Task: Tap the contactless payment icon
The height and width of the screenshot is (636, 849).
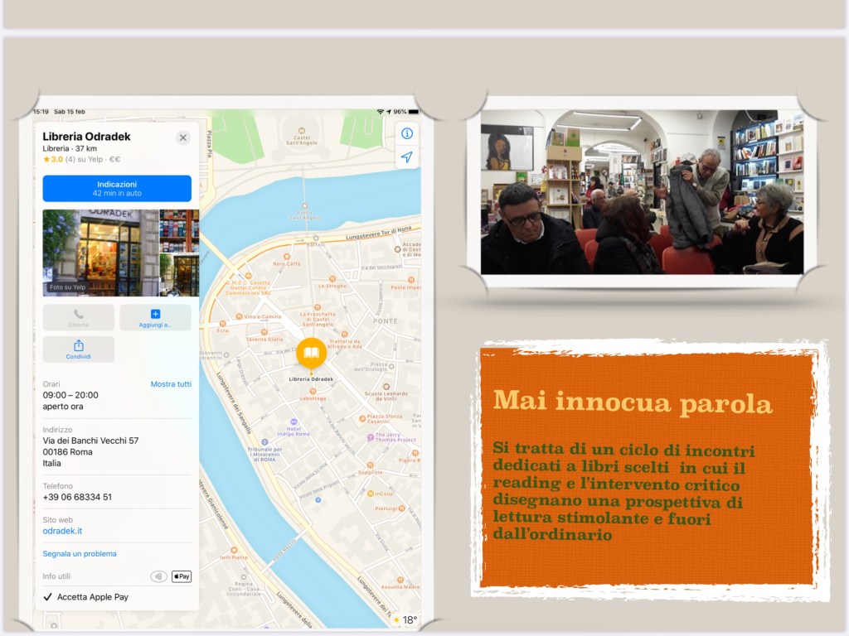Action: click(x=158, y=576)
